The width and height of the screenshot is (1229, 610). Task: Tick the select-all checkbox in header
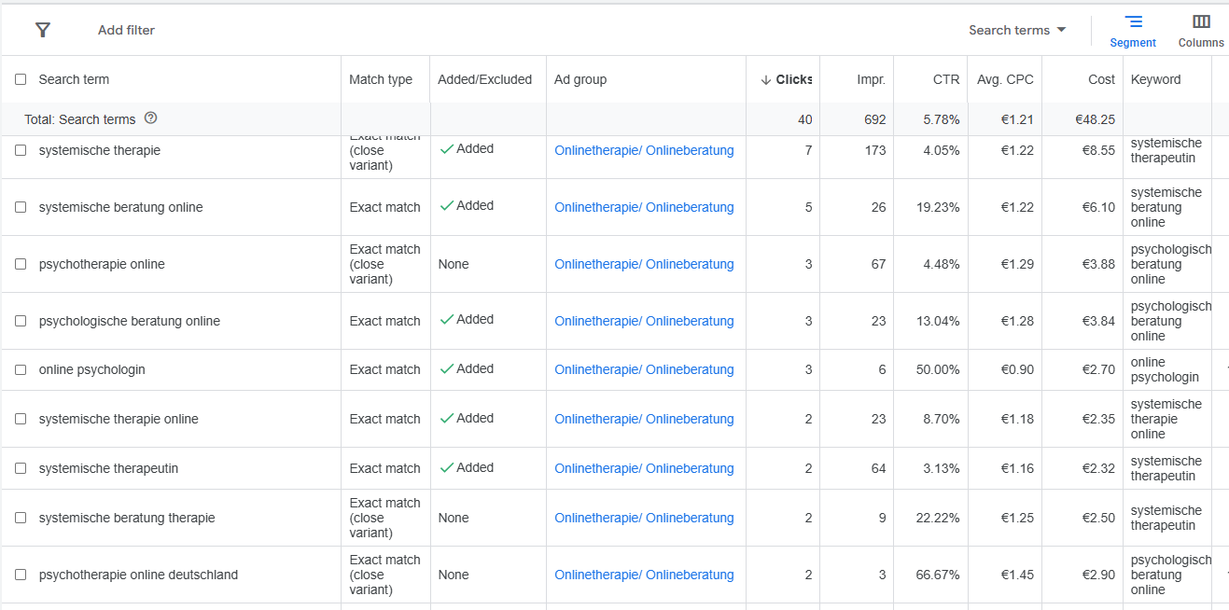coord(21,79)
